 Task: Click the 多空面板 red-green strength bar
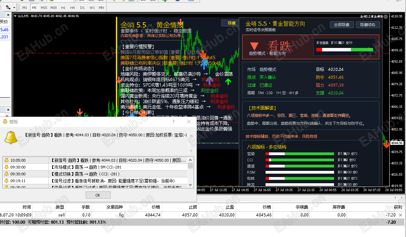(345, 50)
